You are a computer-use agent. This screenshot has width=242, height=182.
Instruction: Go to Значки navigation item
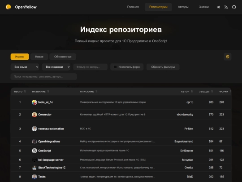click(204, 7)
